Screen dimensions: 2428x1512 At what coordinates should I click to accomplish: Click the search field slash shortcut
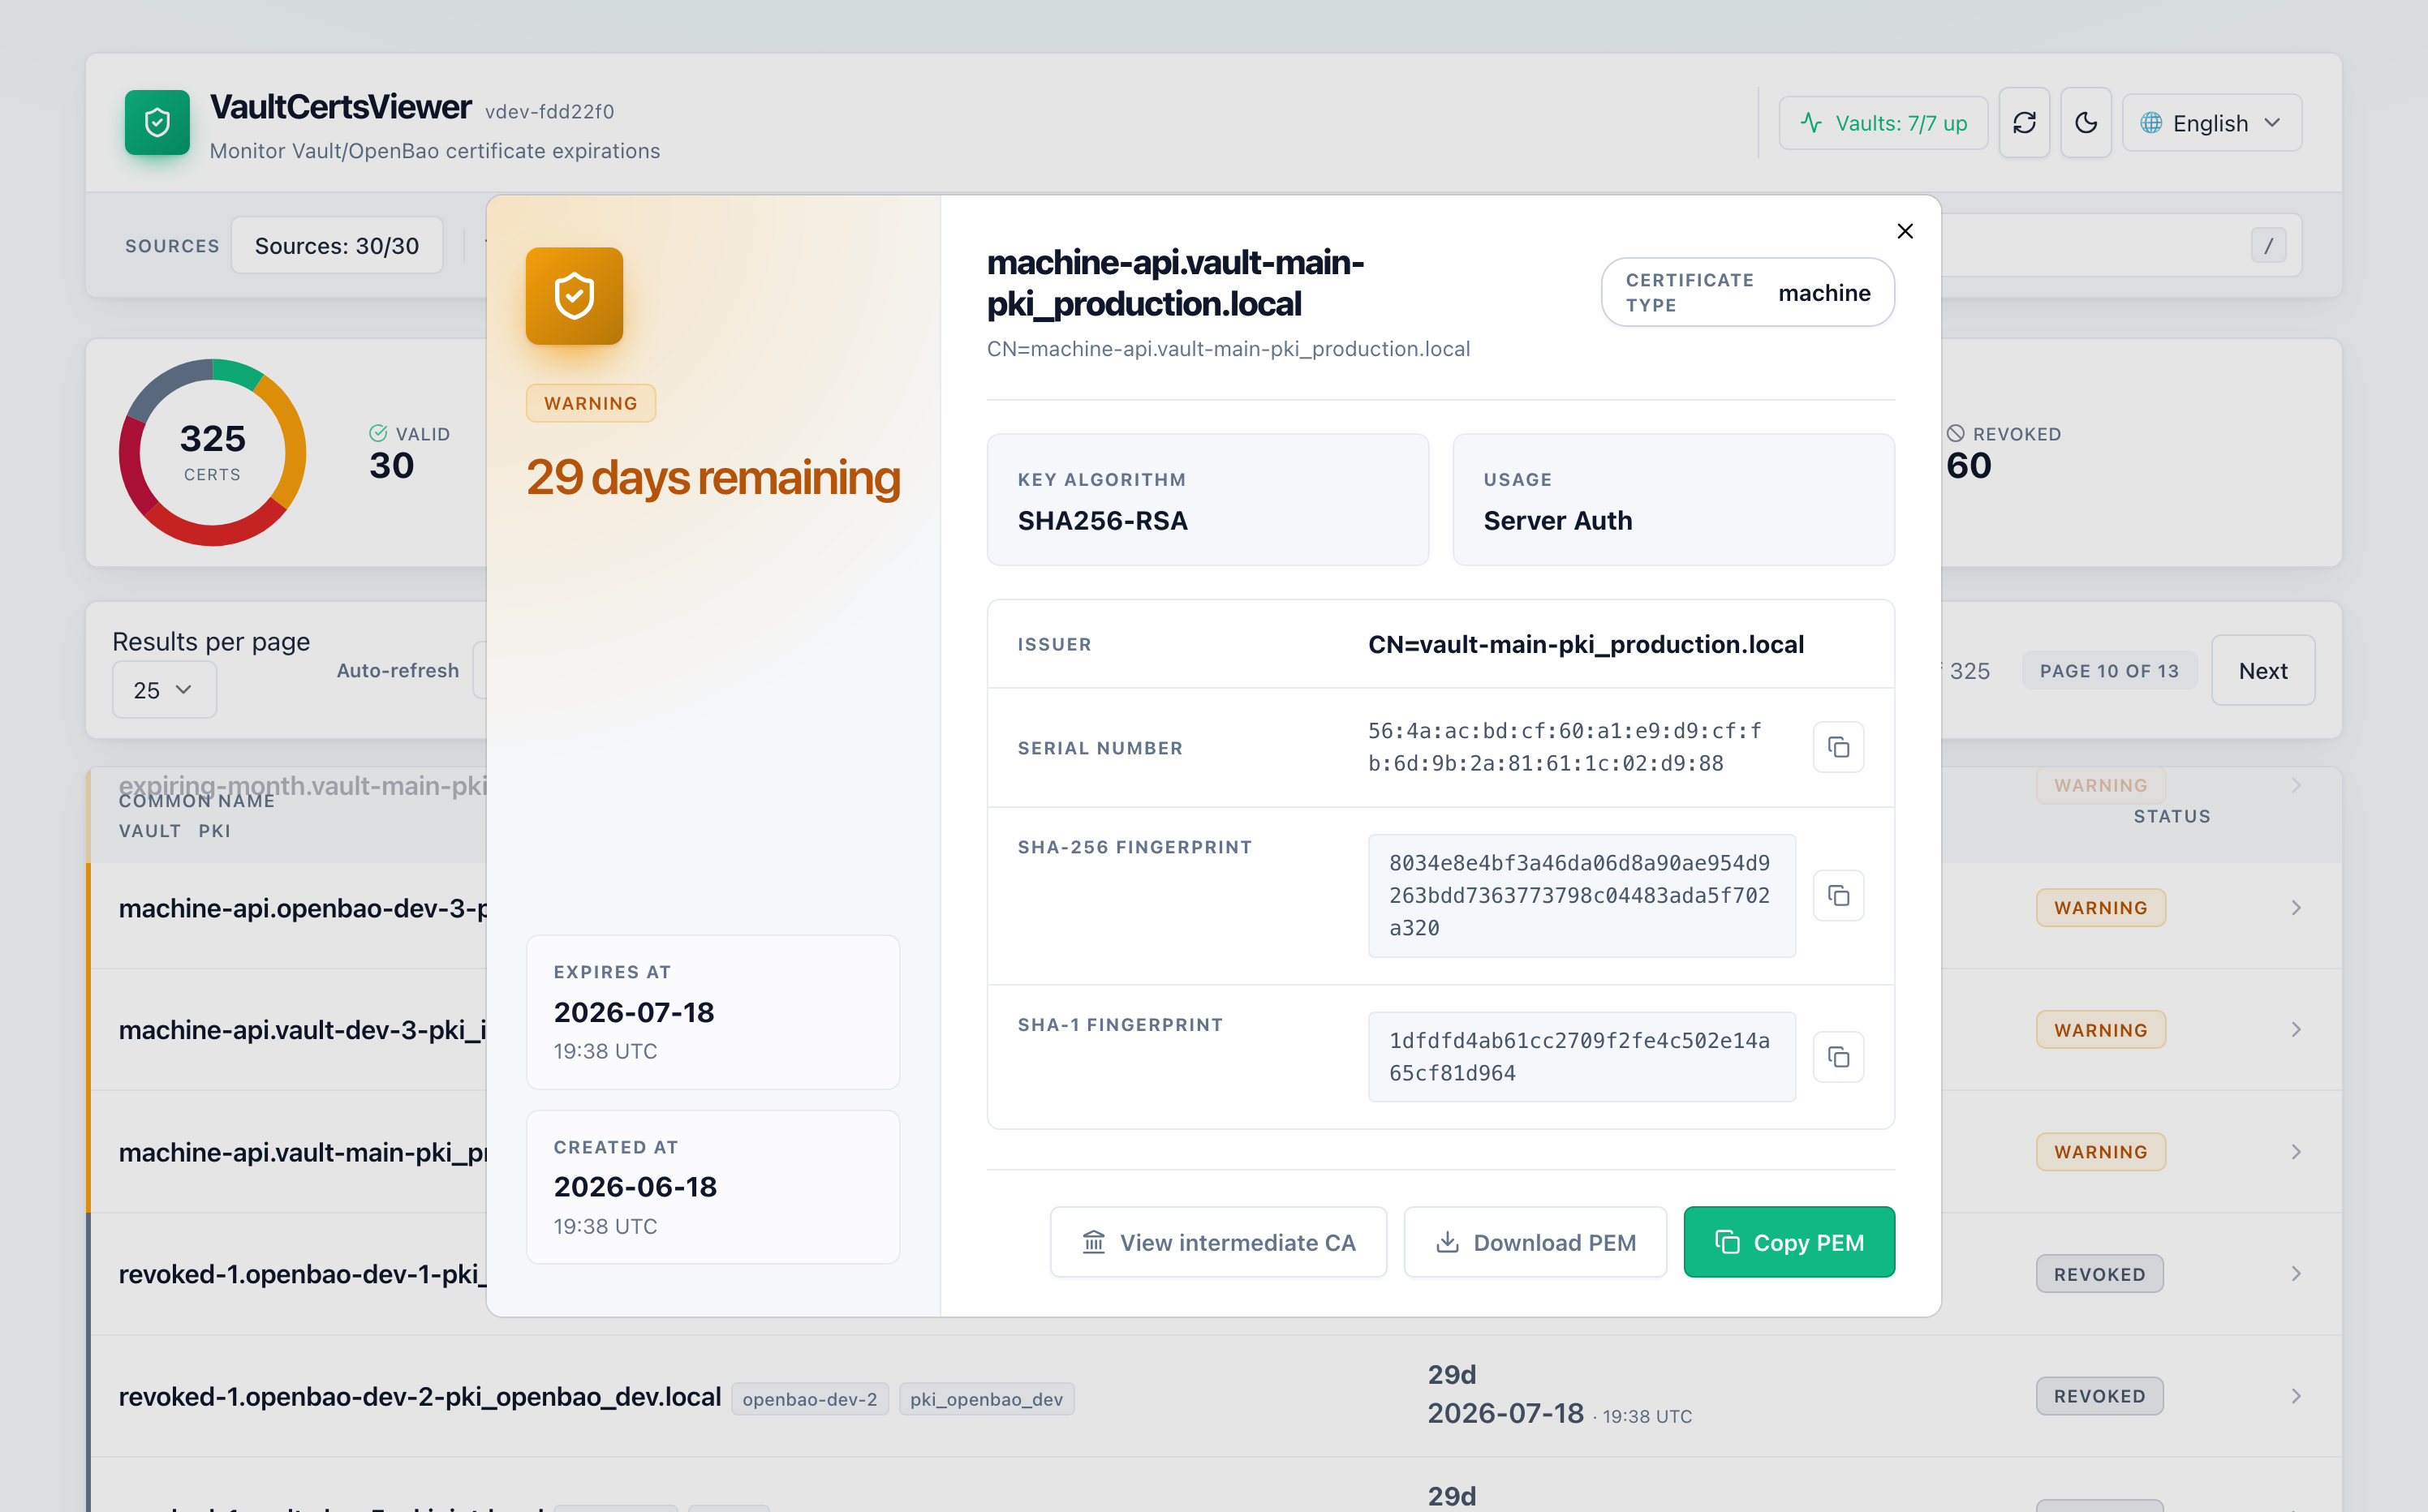pyautogui.click(x=2268, y=245)
